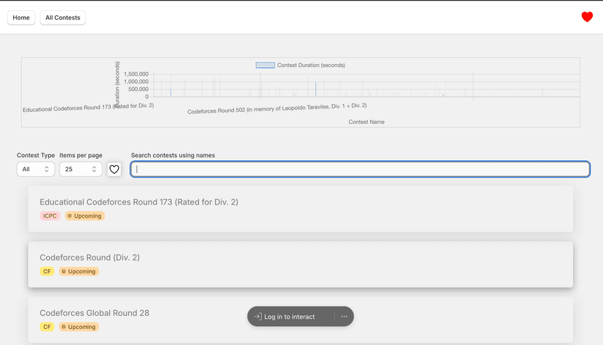Click Upcoming badge on Educational Round 173
603x345 pixels.
click(x=85, y=216)
